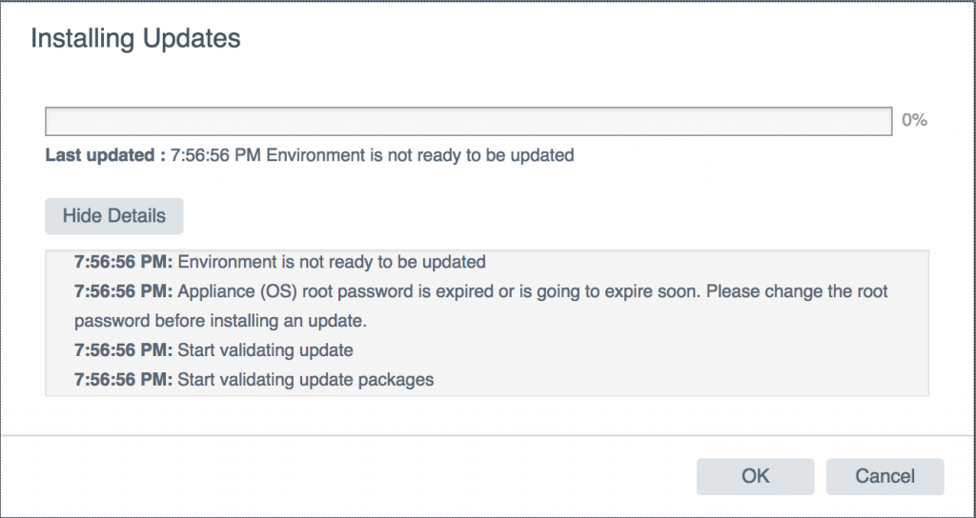Click the timestamp of the third log entry
The width and height of the screenshot is (976, 518).
pos(124,350)
